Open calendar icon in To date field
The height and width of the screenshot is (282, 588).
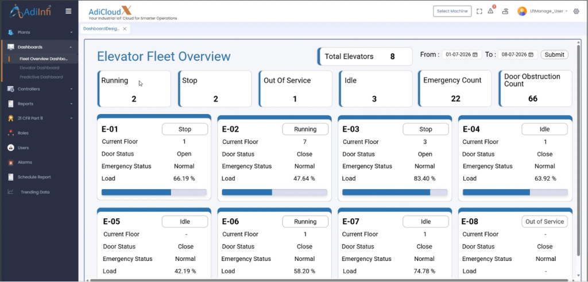pos(531,54)
